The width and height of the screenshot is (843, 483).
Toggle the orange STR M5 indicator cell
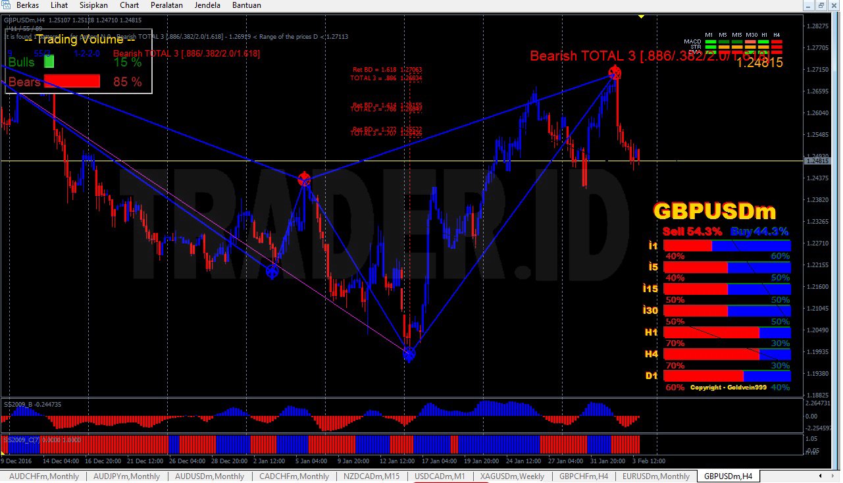[x=724, y=47]
